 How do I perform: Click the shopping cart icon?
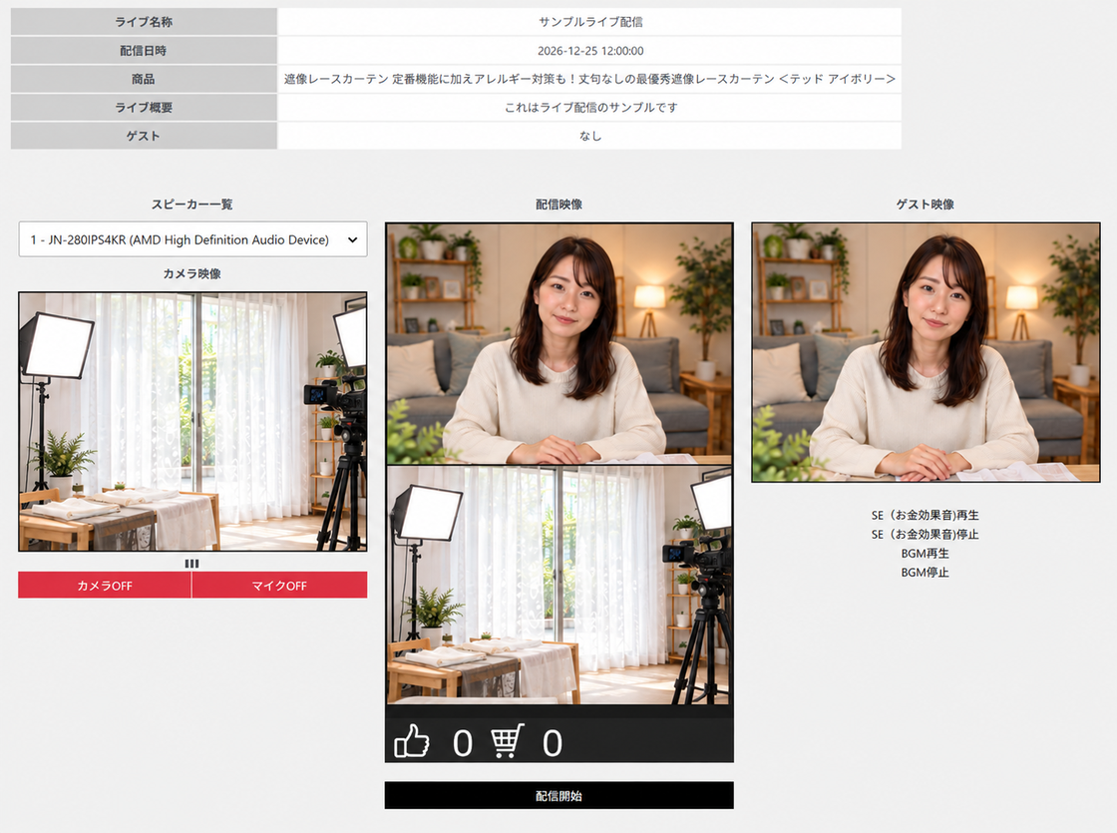508,740
